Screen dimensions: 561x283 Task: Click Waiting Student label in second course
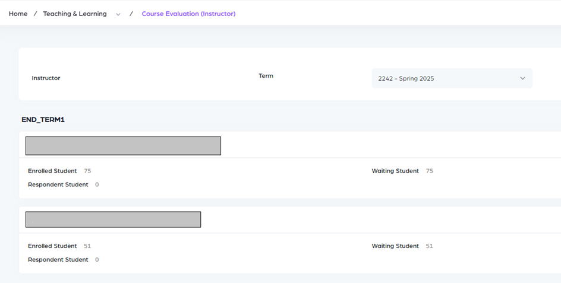tap(395, 246)
